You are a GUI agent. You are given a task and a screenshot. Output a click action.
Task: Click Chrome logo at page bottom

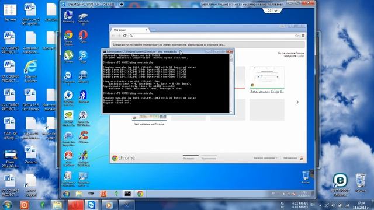click(x=123, y=158)
